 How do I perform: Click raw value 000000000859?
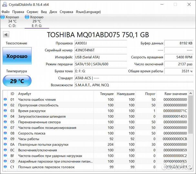point(175,150)
